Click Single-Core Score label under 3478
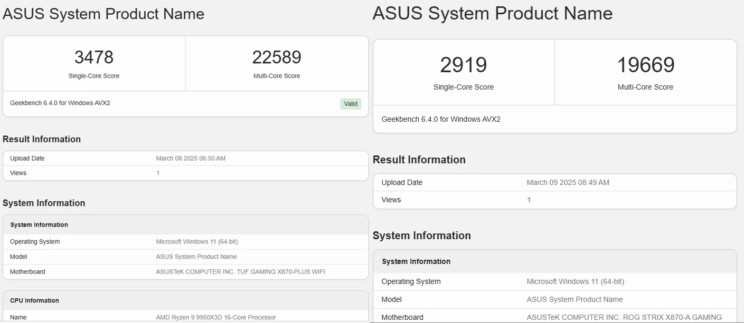The image size is (744, 323). (94, 76)
